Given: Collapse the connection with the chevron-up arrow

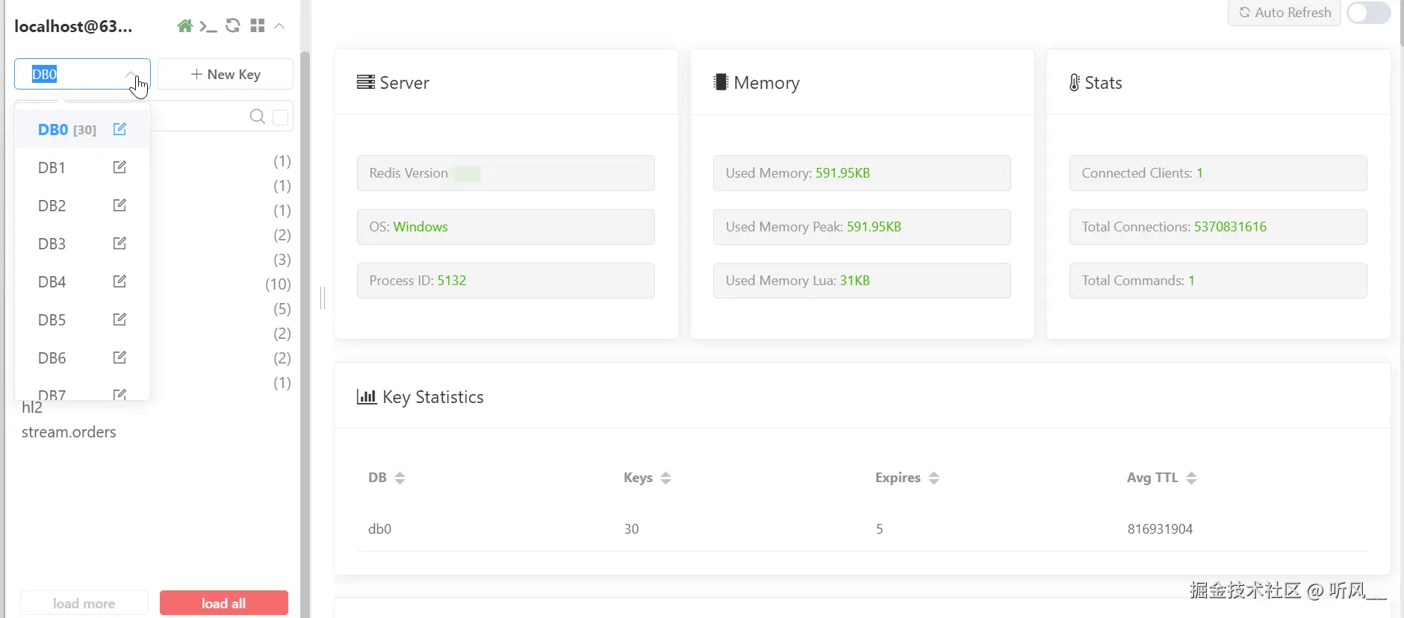Looking at the screenshot, I should tap(280, 26).
